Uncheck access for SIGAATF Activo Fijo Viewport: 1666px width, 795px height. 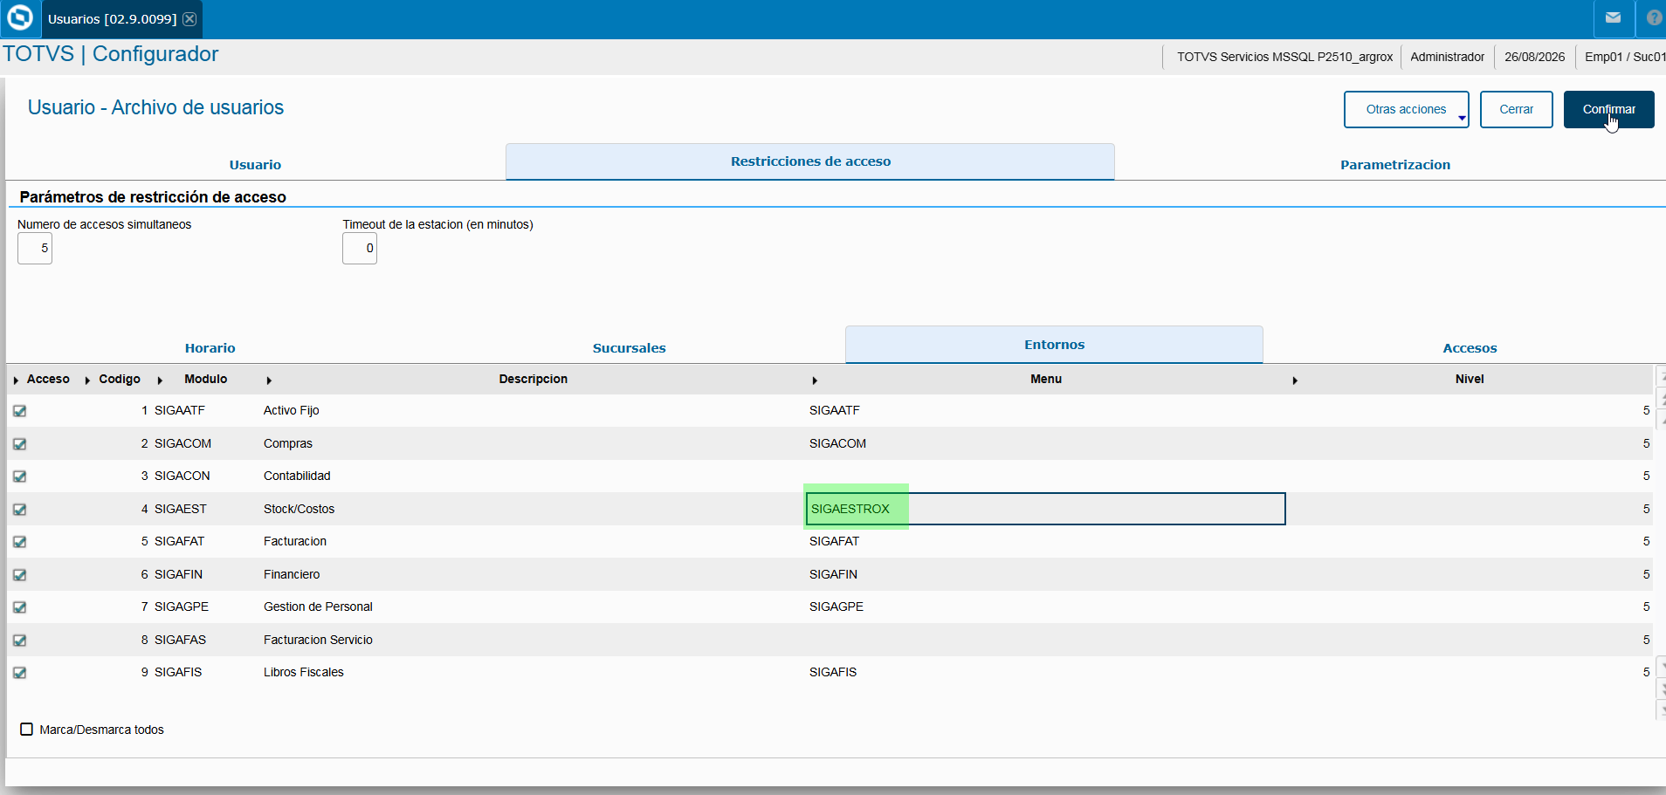(x=20, y=411)
